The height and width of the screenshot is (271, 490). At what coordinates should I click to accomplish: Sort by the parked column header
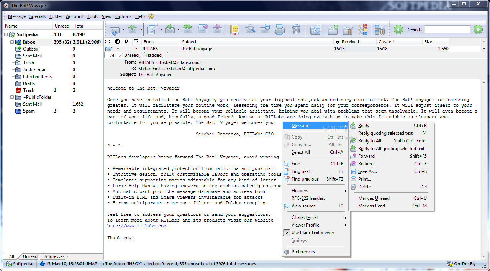[117, 42]
